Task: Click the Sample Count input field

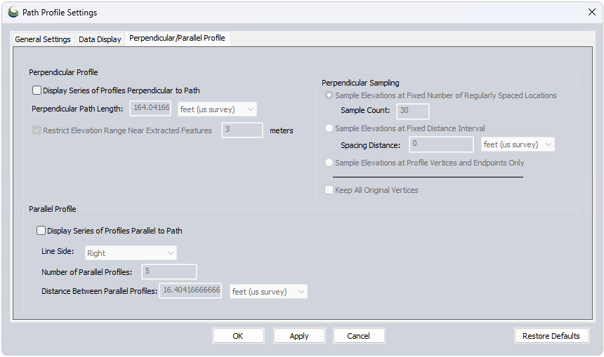Action: click(413, 111)
